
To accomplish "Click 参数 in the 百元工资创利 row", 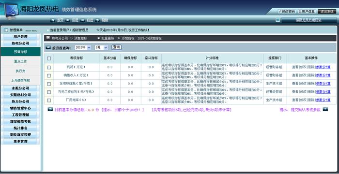I will tap(319, 92).
